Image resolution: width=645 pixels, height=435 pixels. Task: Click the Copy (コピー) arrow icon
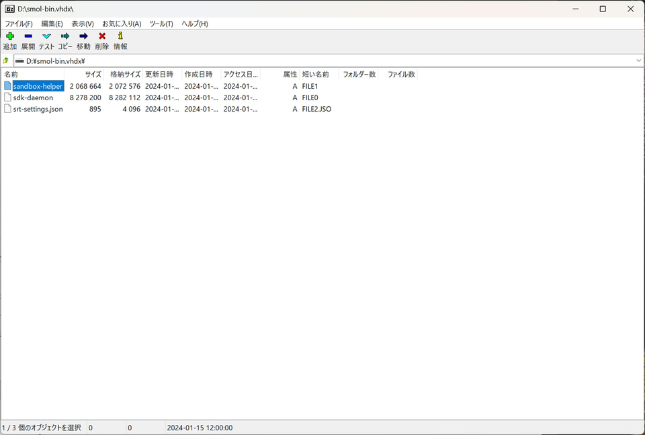click(65, 36)
